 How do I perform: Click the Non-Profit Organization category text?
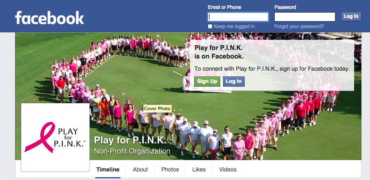pos(132,151)
